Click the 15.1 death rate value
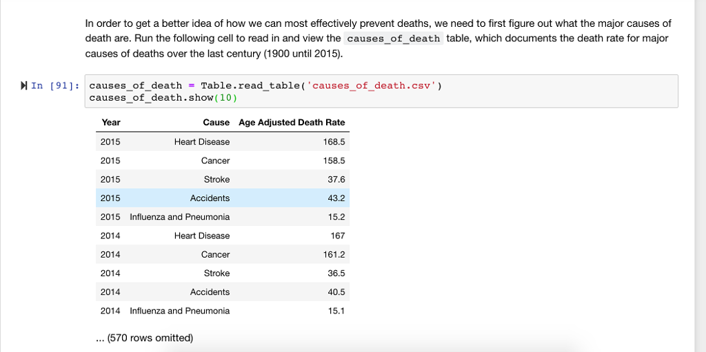706x352 pixels. pyautogui.click(x=336, y=311)
